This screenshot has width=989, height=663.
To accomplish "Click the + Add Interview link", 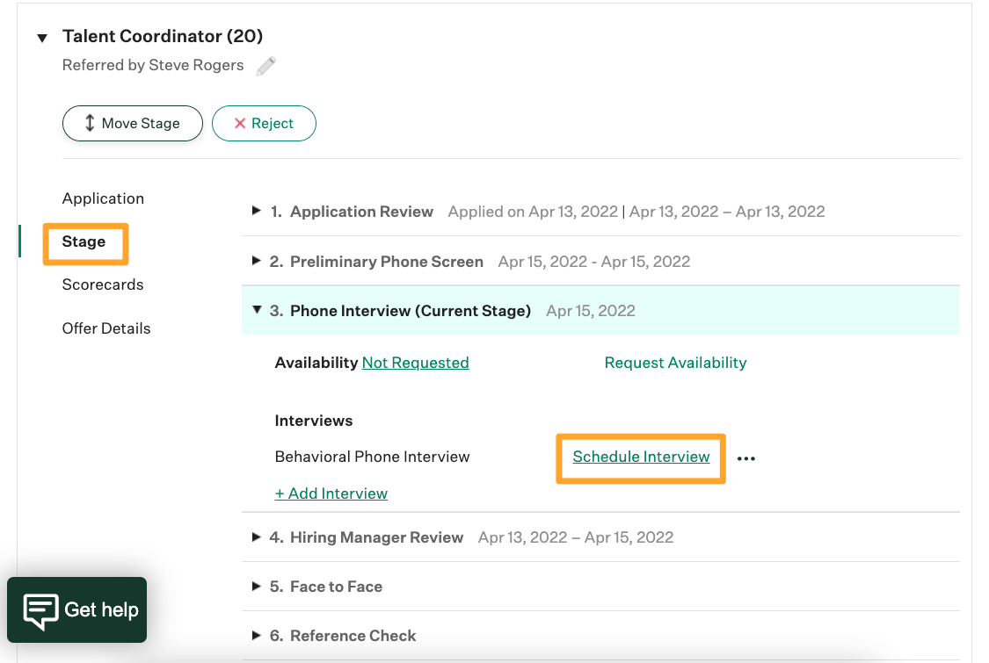I will point(331,494).
